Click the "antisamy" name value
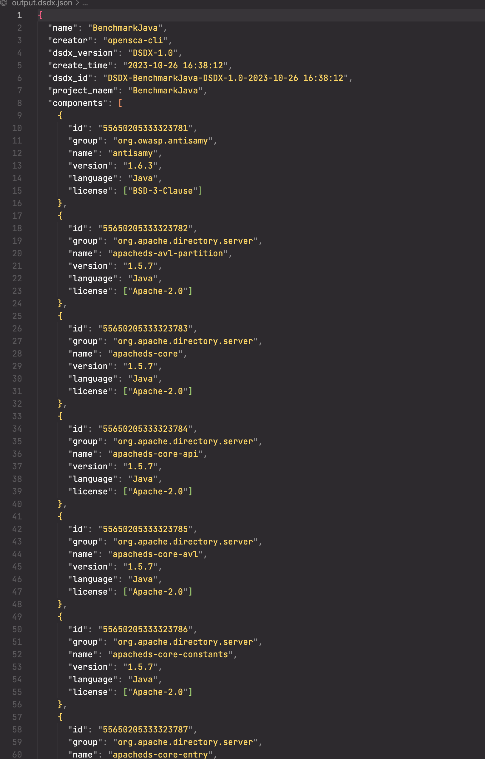 click(x=133, y=153)
